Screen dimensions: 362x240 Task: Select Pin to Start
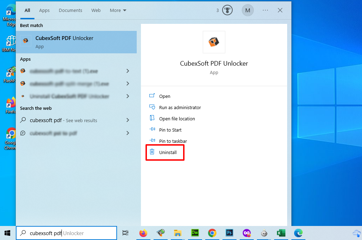(165, 130)
